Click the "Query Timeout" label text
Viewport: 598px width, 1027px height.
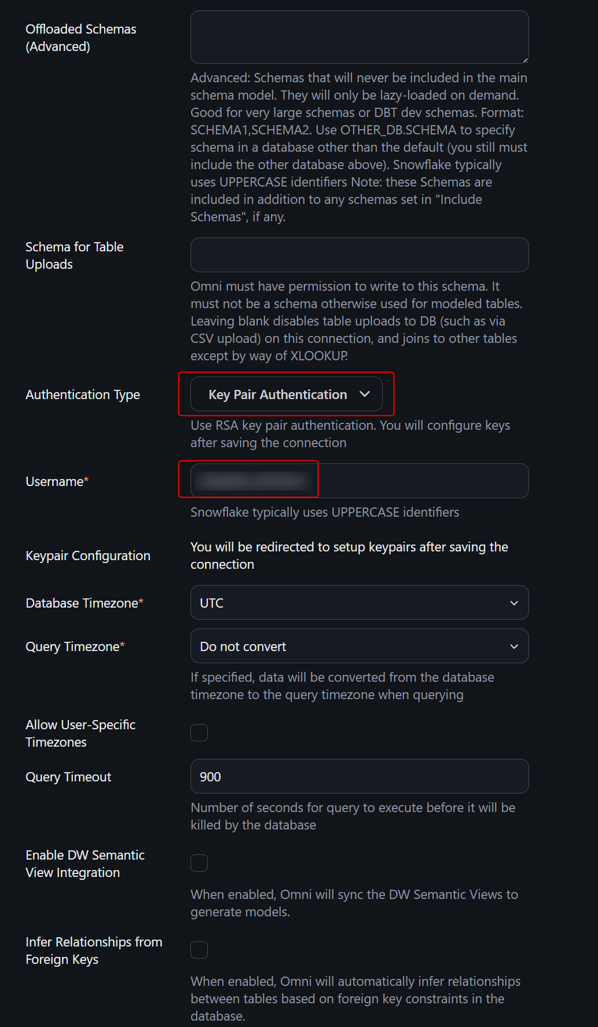point(68,777)
